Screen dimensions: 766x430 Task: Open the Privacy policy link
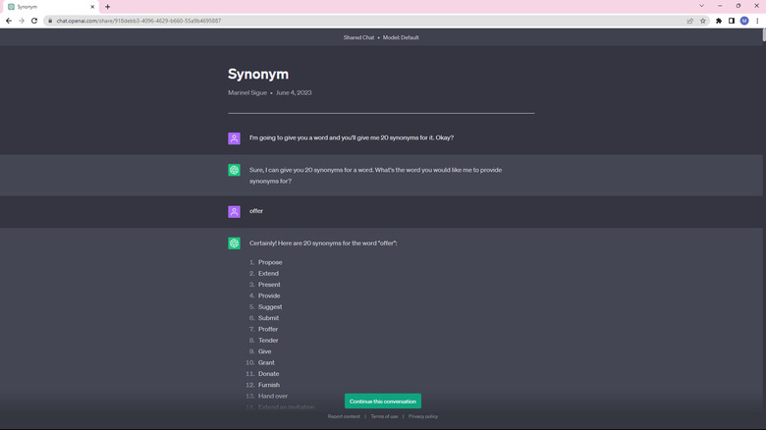tap(423, 416)
